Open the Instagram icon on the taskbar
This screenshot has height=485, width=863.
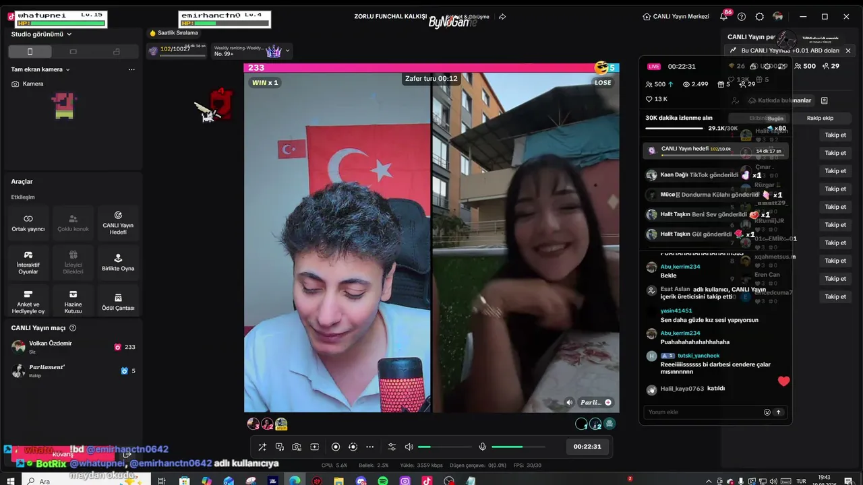405,481
